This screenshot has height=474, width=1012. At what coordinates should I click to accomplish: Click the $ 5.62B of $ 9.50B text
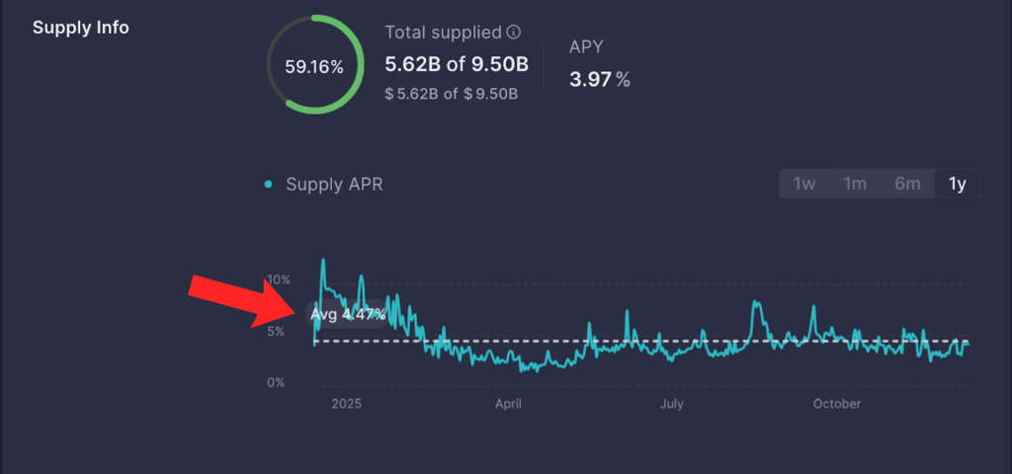tap(452, 95)
